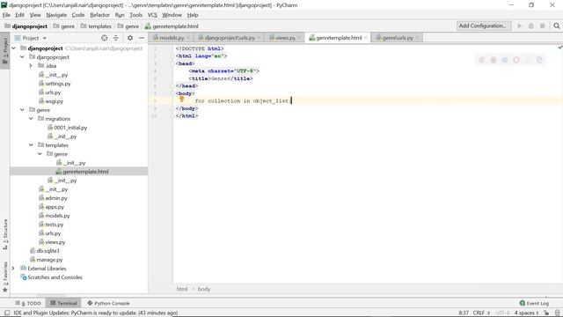Click the inspection checkmark at editor top right
This screenshot has width=563, height=317.
point(559,48)
